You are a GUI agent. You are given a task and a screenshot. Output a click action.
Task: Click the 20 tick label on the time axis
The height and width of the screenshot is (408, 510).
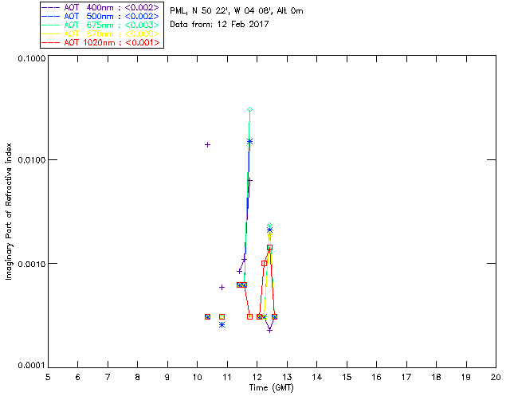[x=496, y=377]
